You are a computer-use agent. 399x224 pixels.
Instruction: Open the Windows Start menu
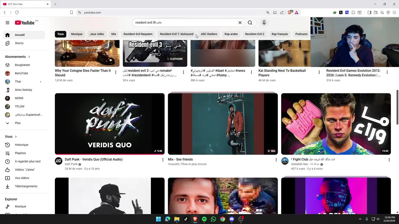coord(158,219)
